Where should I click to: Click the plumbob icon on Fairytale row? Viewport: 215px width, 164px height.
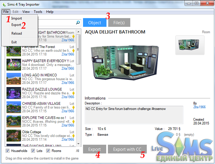[x=73, y=51]
